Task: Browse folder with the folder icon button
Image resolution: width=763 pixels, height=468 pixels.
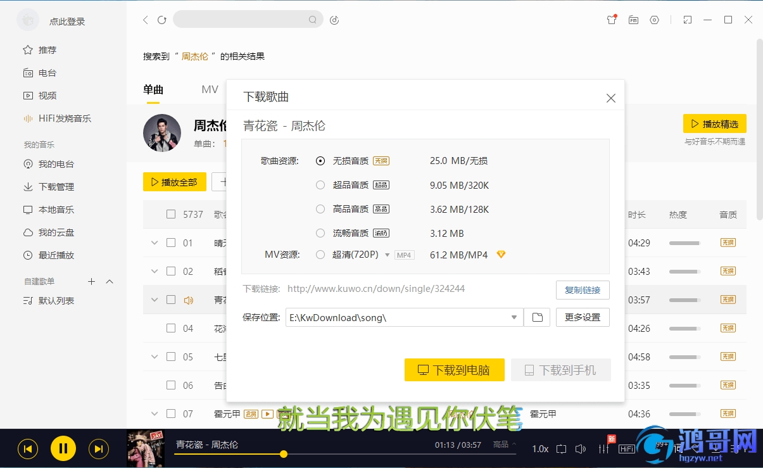Action: click(537, 317)
